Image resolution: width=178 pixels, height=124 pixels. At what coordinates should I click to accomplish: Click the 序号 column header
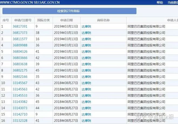6,20
